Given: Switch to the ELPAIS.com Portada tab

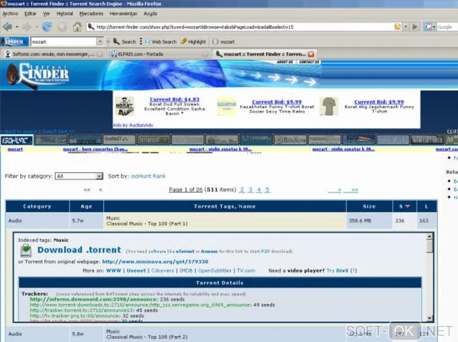Looking at the screenshot, I should [x=159, y=54].
